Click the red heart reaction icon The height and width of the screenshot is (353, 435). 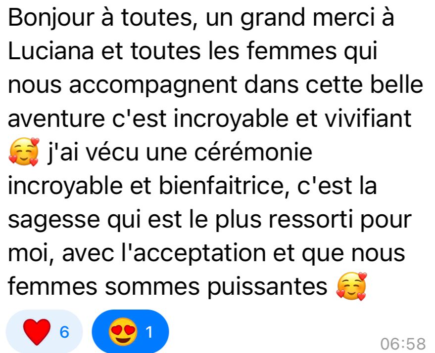click(37, 331)
